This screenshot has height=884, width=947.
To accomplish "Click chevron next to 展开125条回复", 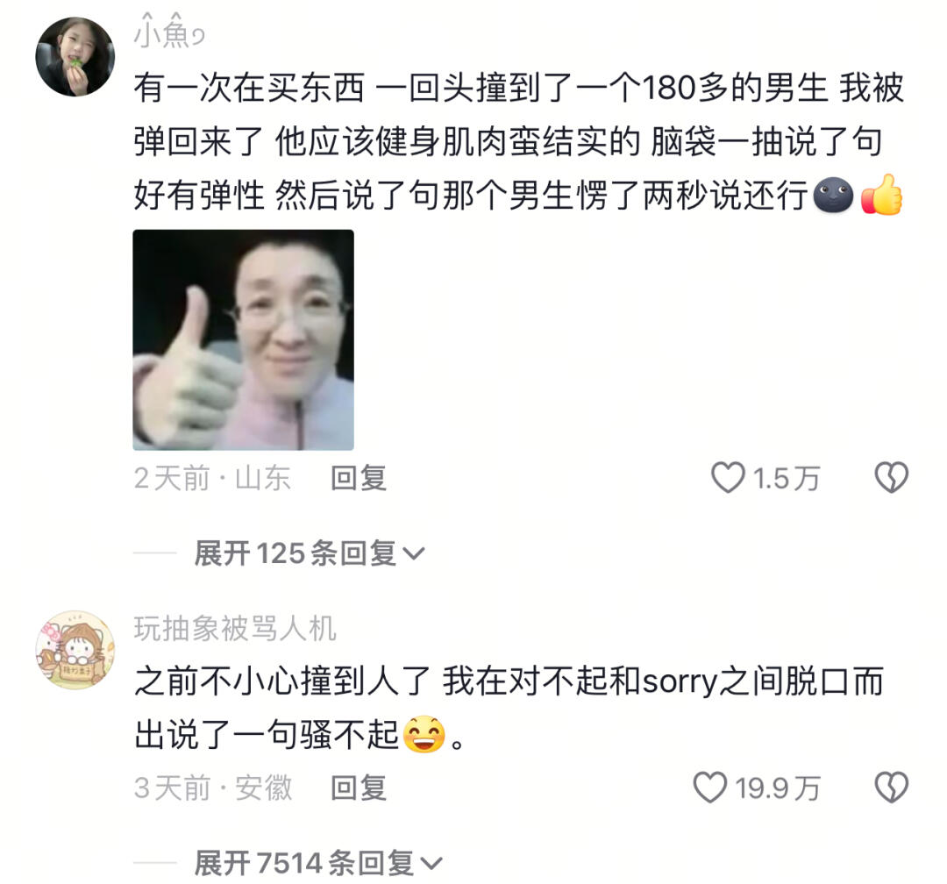I will pos(414,553).
